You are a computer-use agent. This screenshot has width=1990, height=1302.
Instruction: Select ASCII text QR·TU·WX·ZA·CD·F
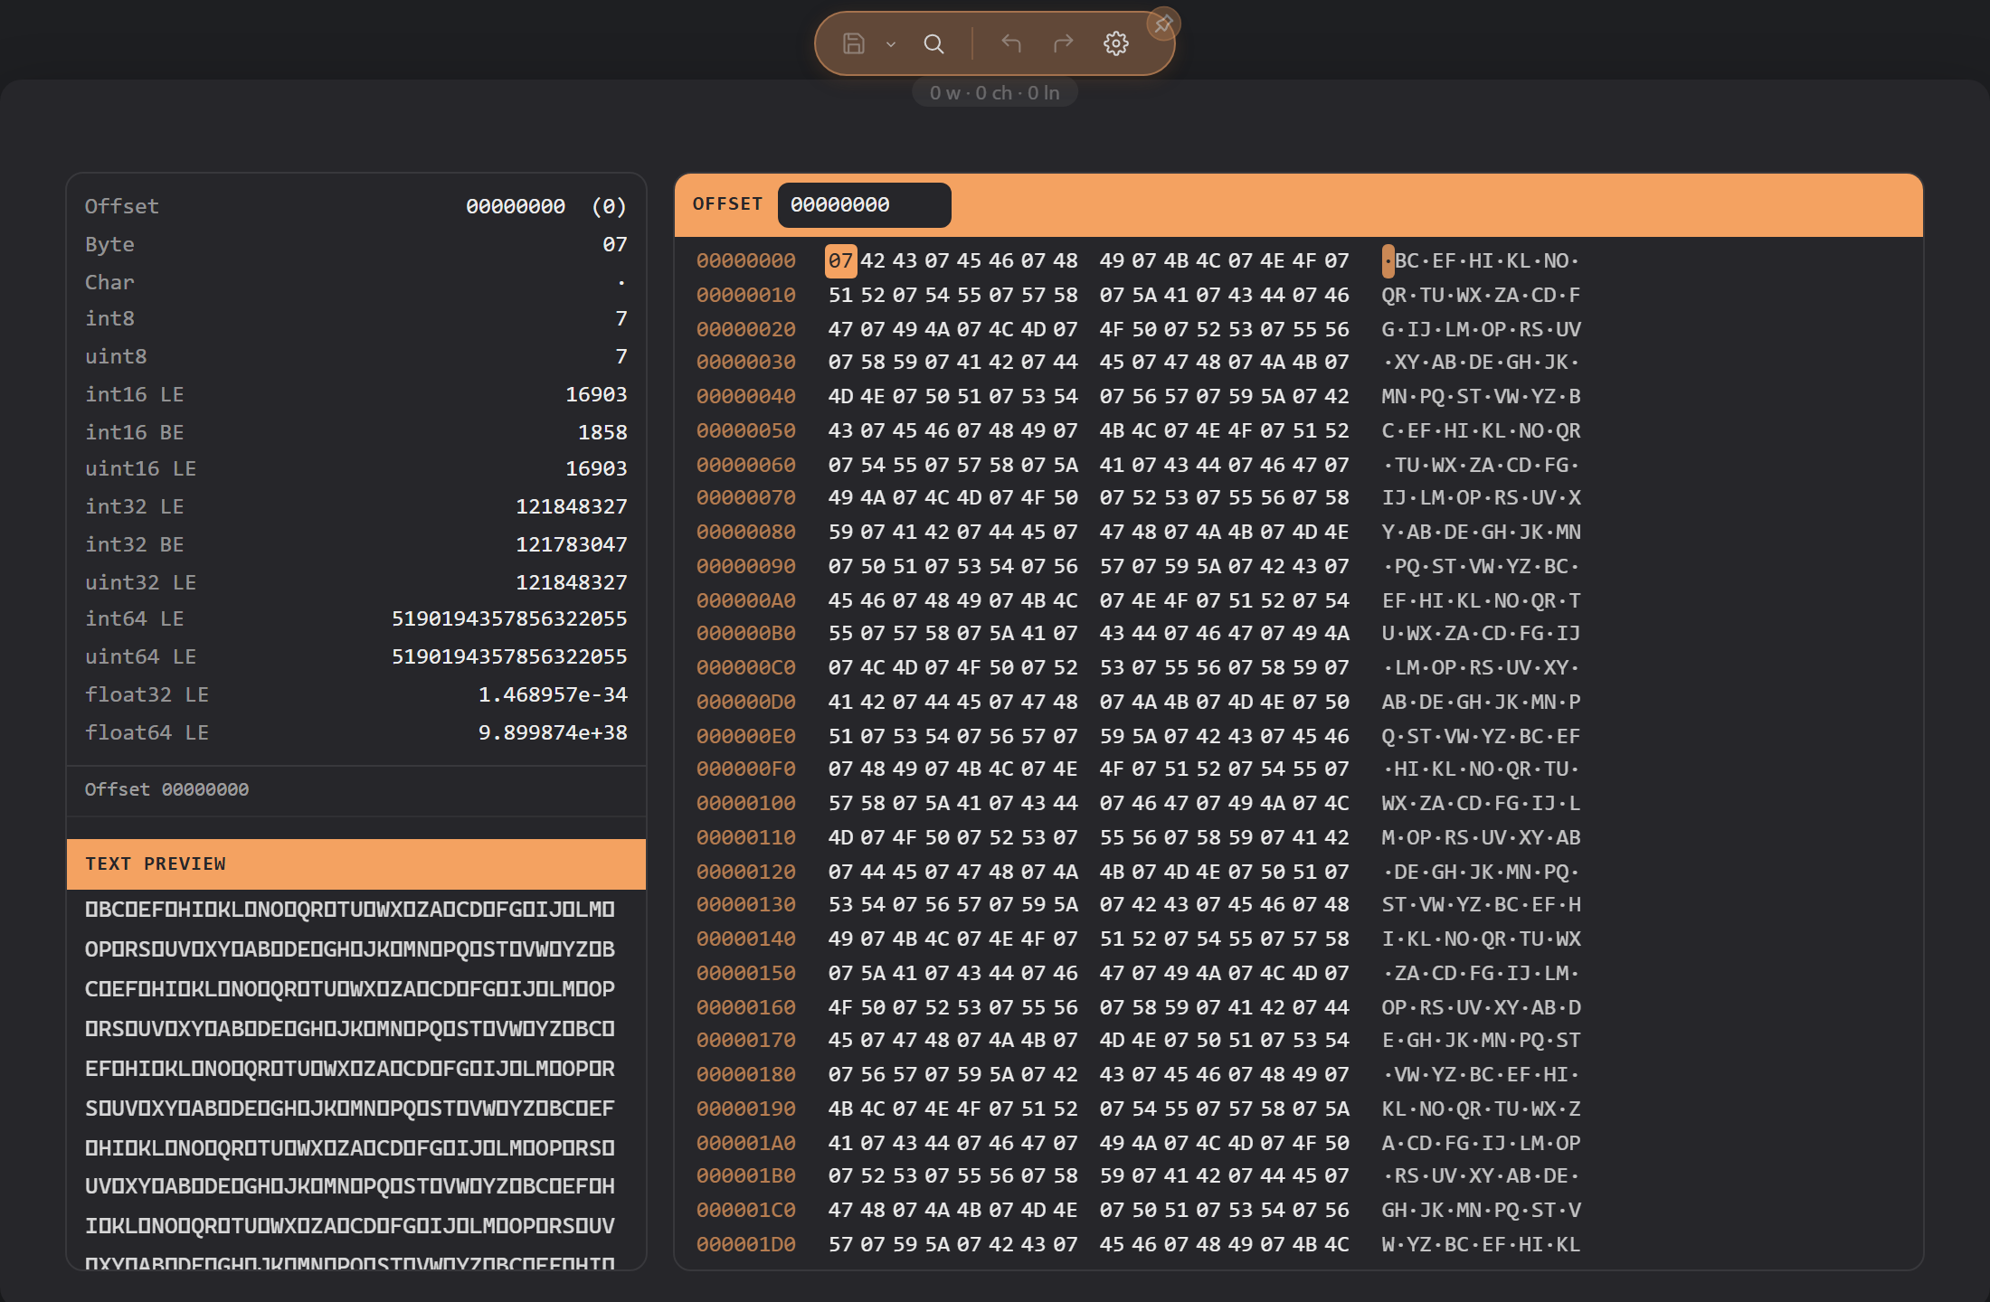tap(1481, 296)
